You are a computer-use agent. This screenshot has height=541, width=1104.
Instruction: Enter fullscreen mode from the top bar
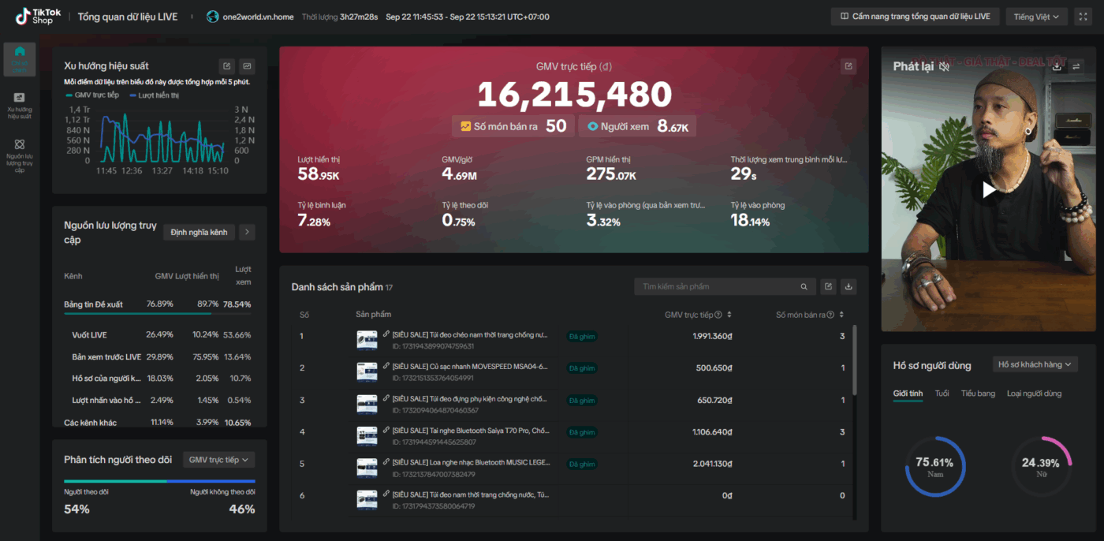point(1083,17)
